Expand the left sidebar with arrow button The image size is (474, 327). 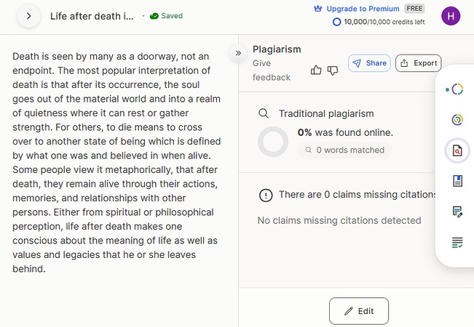pyautogui.click(x=28, y=15)
